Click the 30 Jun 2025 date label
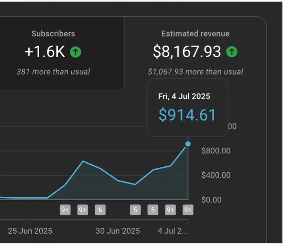 coord(118,231)
